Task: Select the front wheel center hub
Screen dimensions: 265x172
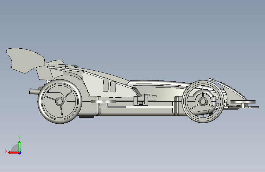Action: pos(203,102)
